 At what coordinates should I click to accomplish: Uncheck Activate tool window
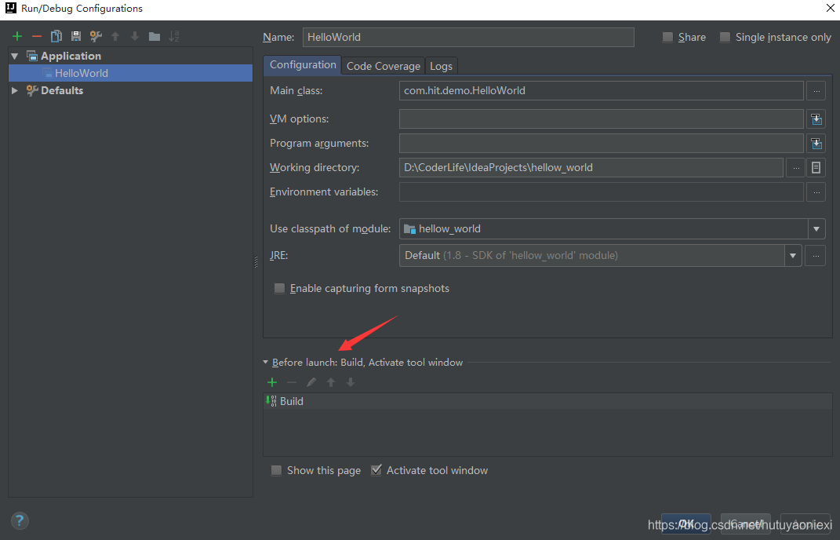point(376,470)
